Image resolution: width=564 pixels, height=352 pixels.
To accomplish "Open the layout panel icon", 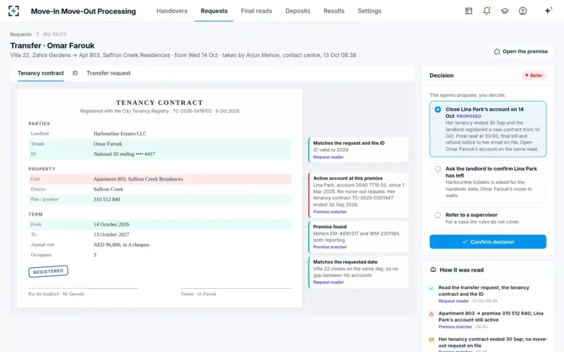I will pos(469,11).
